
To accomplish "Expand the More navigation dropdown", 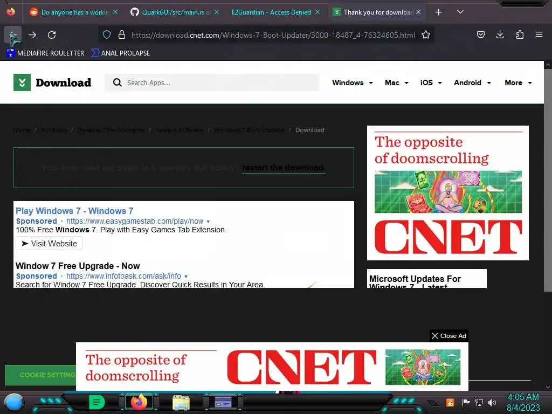I will pos(518,82).
